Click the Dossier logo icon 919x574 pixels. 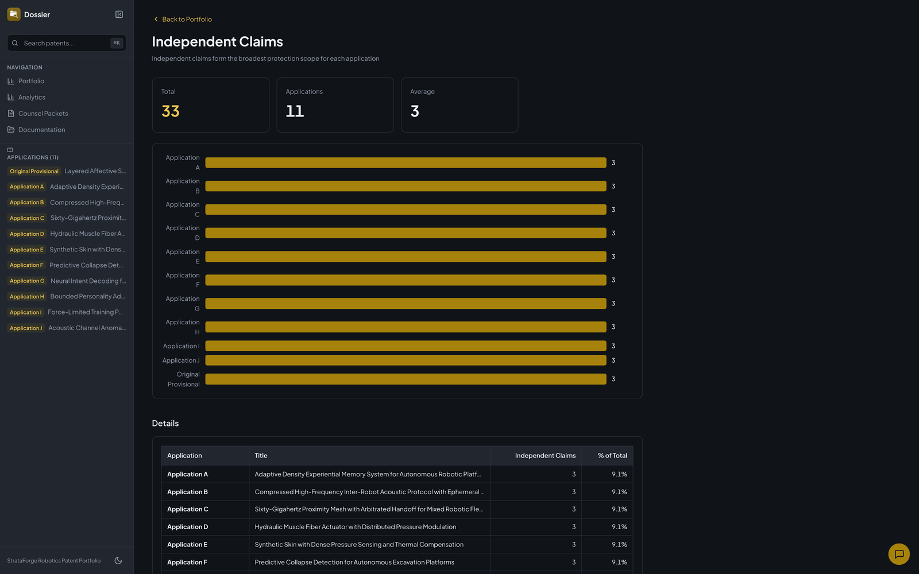click(14, 14)
